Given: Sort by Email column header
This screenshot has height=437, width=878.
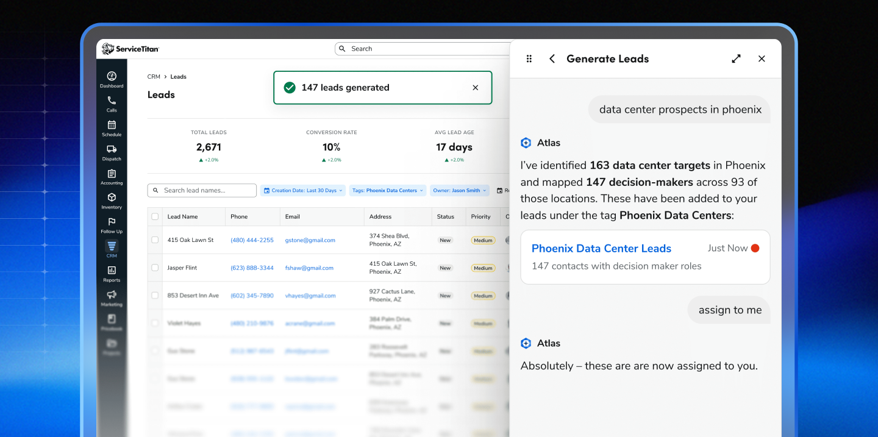Looking at the screenshot, I should [293, 216].
